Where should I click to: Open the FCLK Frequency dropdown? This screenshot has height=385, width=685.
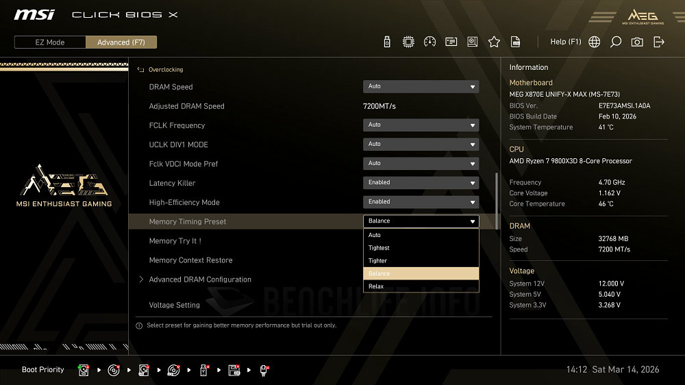(x=421, y=125)
